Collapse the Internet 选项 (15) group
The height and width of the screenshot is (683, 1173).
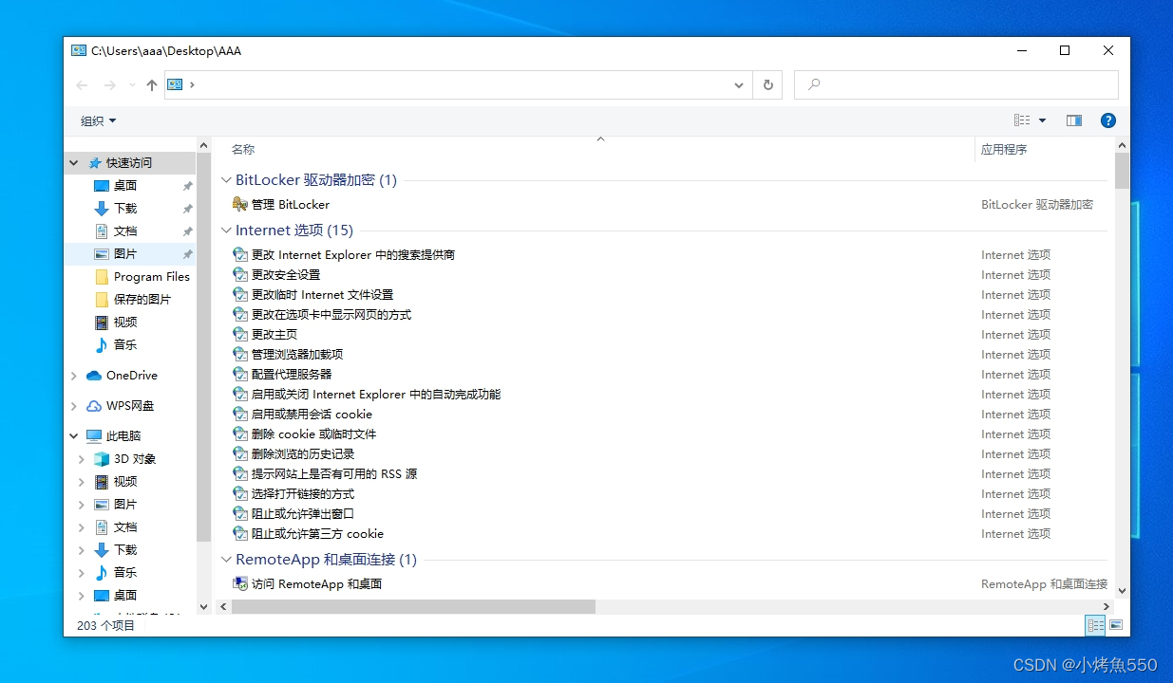click(226, 231)
